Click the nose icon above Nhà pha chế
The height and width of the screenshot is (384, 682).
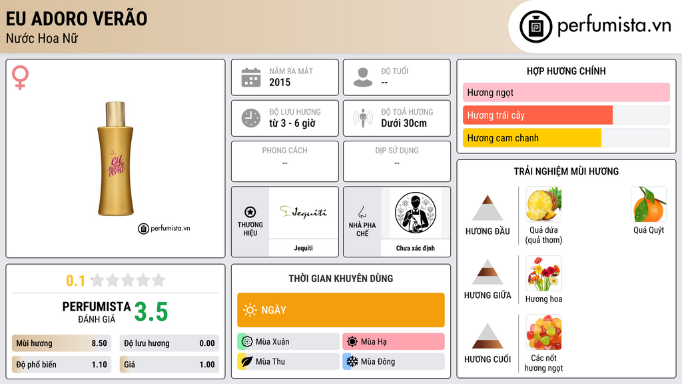[362, 212]
